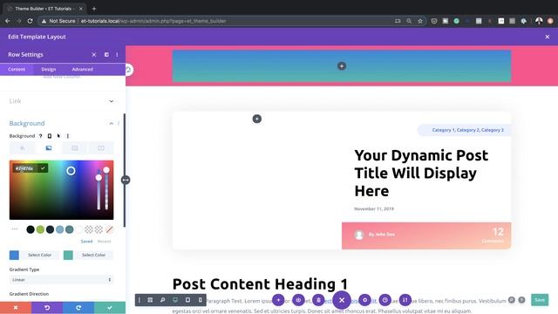558x314 pixels.
Task: Expand Row Settings modal to fullscreen
Action: click(106, 54)
